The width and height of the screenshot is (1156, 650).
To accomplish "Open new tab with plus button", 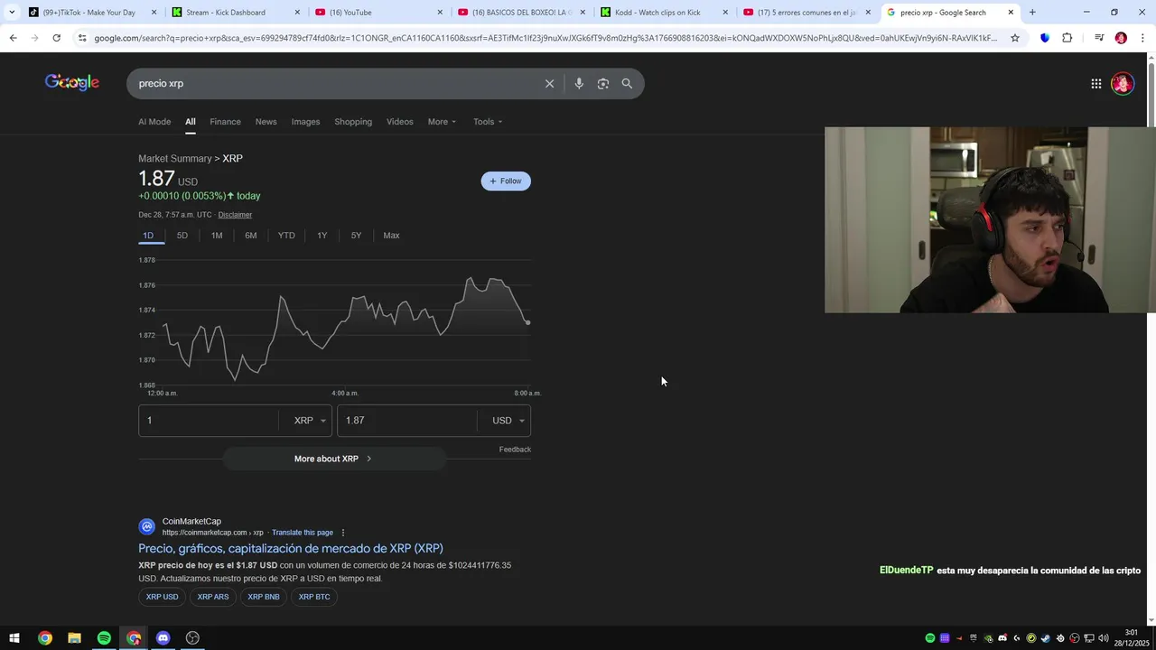I will (x=1032, y=13).
